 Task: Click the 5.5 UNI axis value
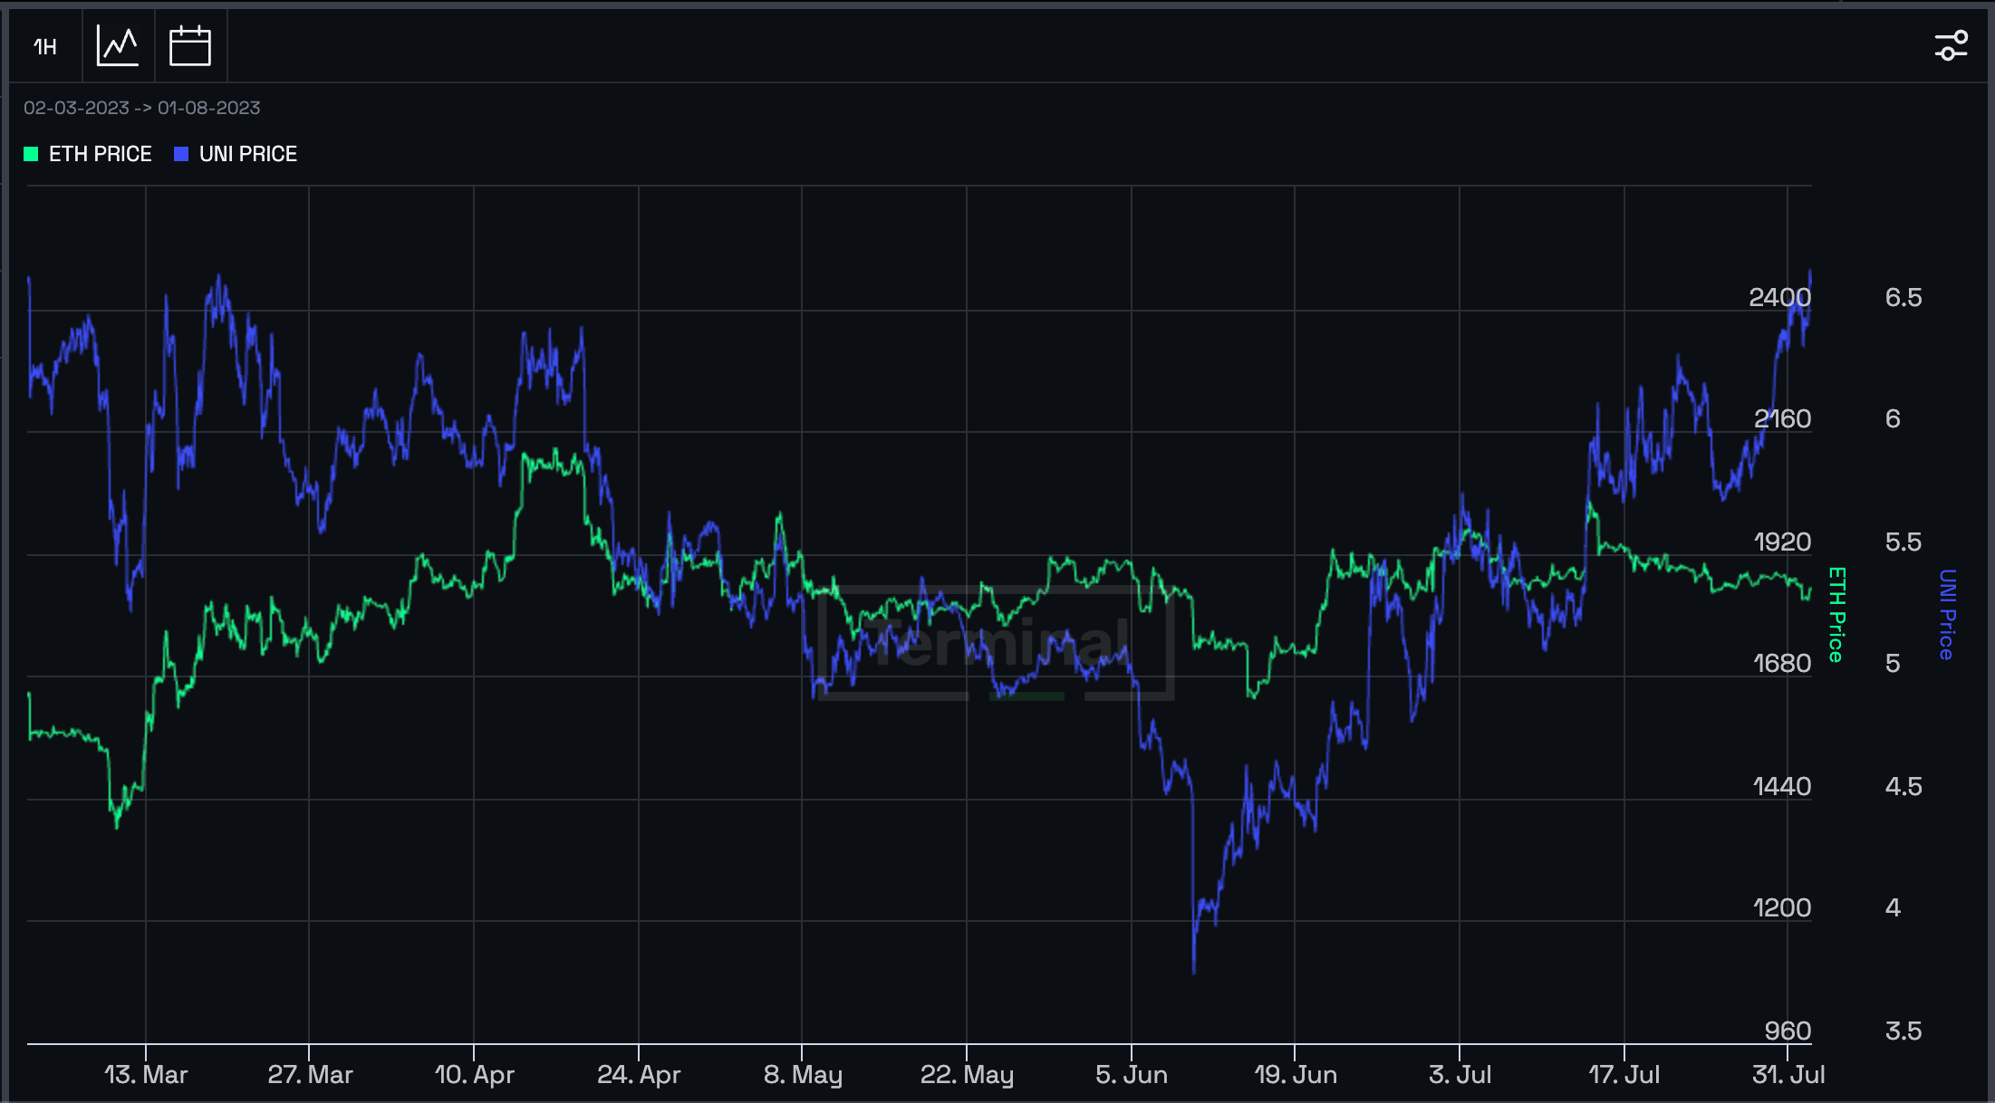click(1903, 542)
